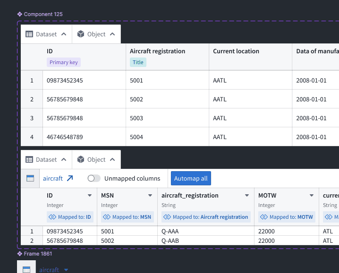Click the Automap all button
Screen dimensions: 339x273
pos(191,178)
